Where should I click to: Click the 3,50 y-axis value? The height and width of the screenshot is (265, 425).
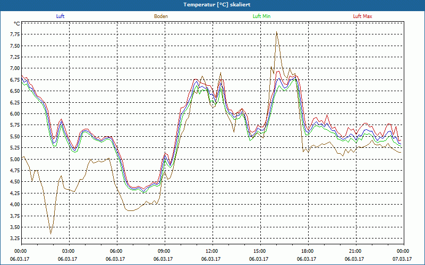(x=15, y=227)
